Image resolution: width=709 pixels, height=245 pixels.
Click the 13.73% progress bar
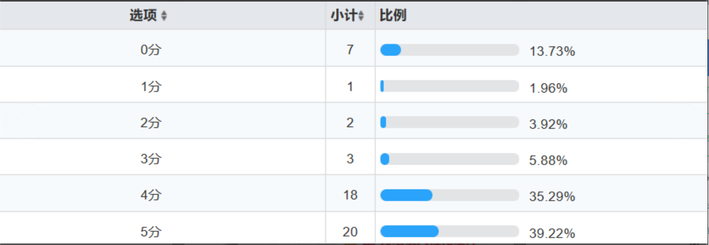449,50
